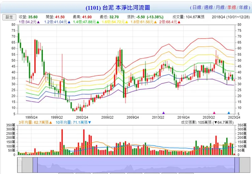Click the 2006Q2 axis label
Image resolution: width=252 pixels, height=174 pixels.
tap(107, 117)
